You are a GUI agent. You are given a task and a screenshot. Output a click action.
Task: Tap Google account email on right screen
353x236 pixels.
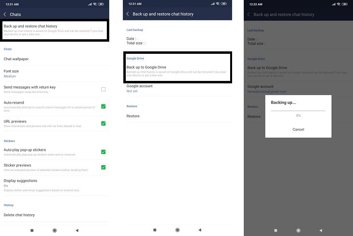pyautogui.click(x=267, y=92)
